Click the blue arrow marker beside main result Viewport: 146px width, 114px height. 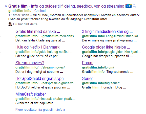pyautogui.click(x=6, y=6)
